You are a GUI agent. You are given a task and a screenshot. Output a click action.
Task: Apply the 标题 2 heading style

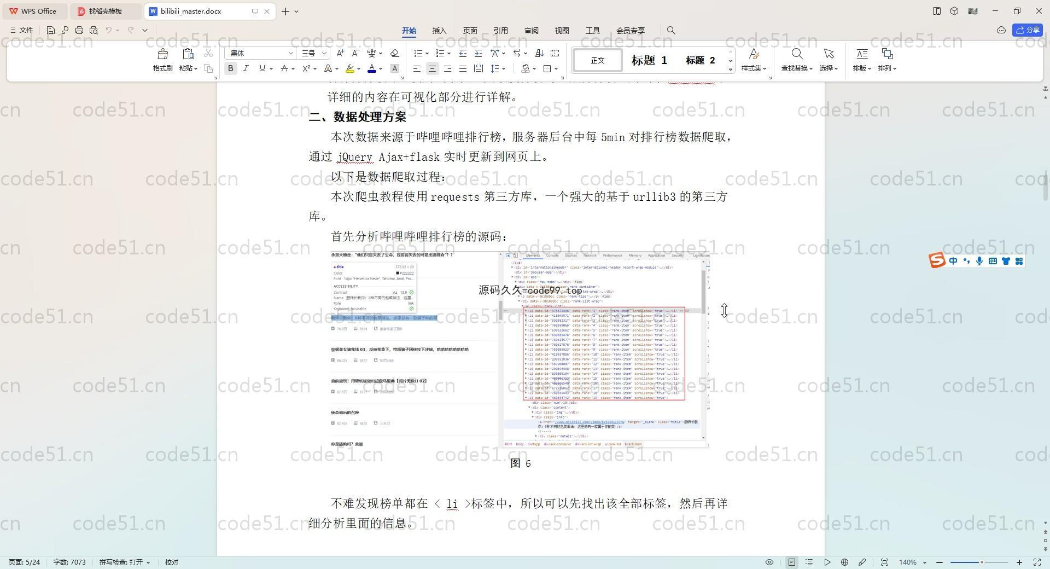700,60
